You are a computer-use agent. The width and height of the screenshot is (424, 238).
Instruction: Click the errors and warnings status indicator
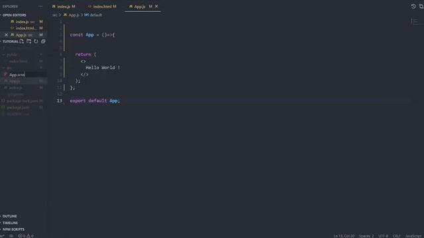click(26, 236)
